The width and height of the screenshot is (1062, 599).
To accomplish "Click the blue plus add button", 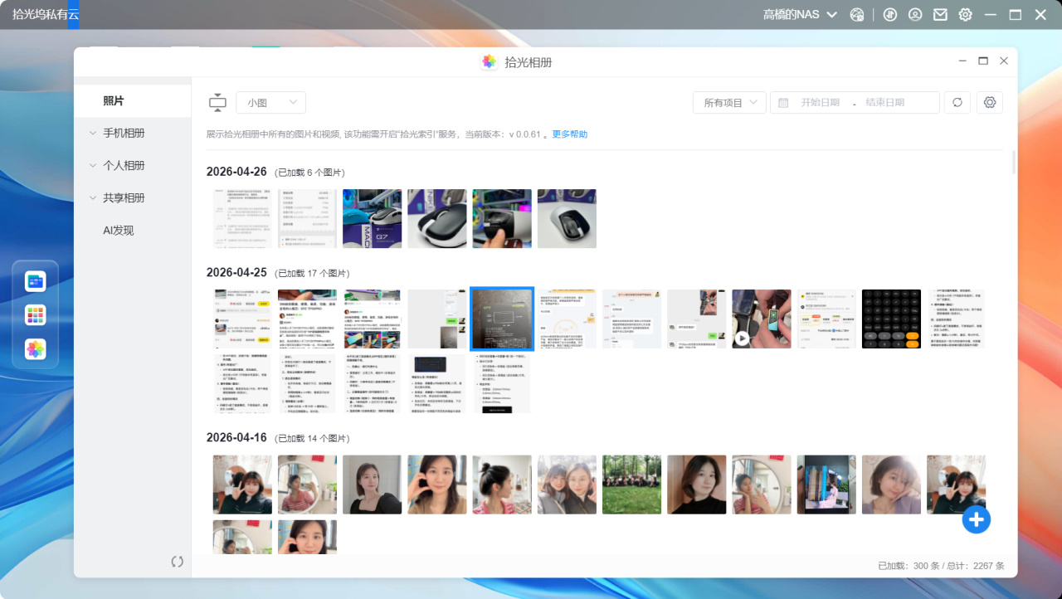I will (977, 519).
